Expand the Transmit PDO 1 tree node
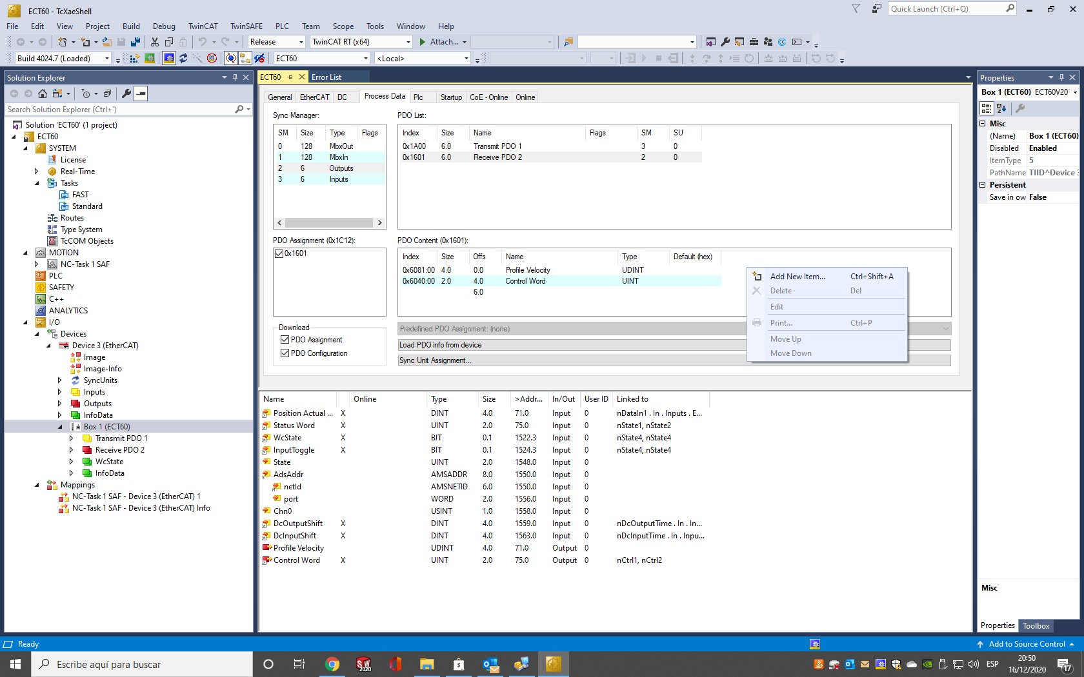Viewport: 1084px width, 677px height. (x=72, y=438)
